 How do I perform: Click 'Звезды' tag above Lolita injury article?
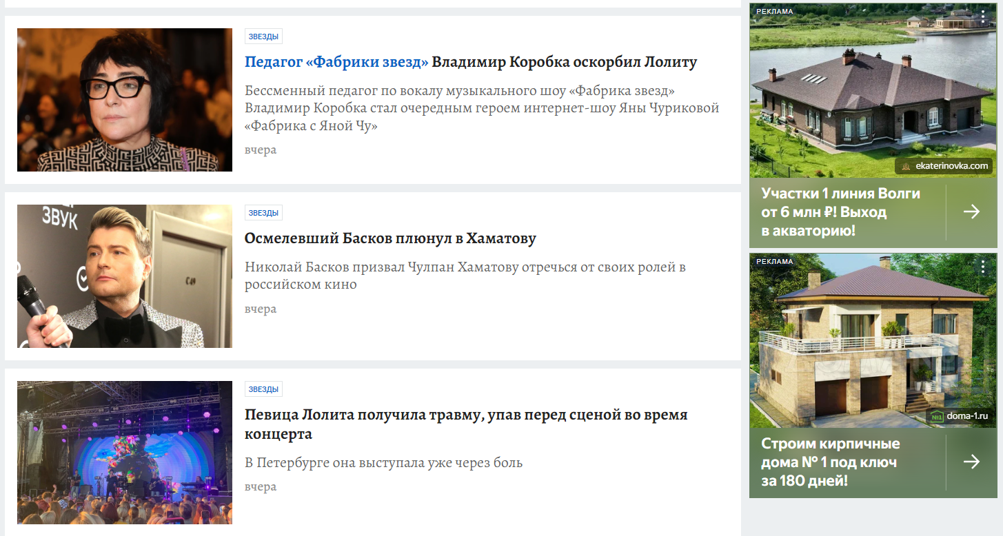pos(263,389)
